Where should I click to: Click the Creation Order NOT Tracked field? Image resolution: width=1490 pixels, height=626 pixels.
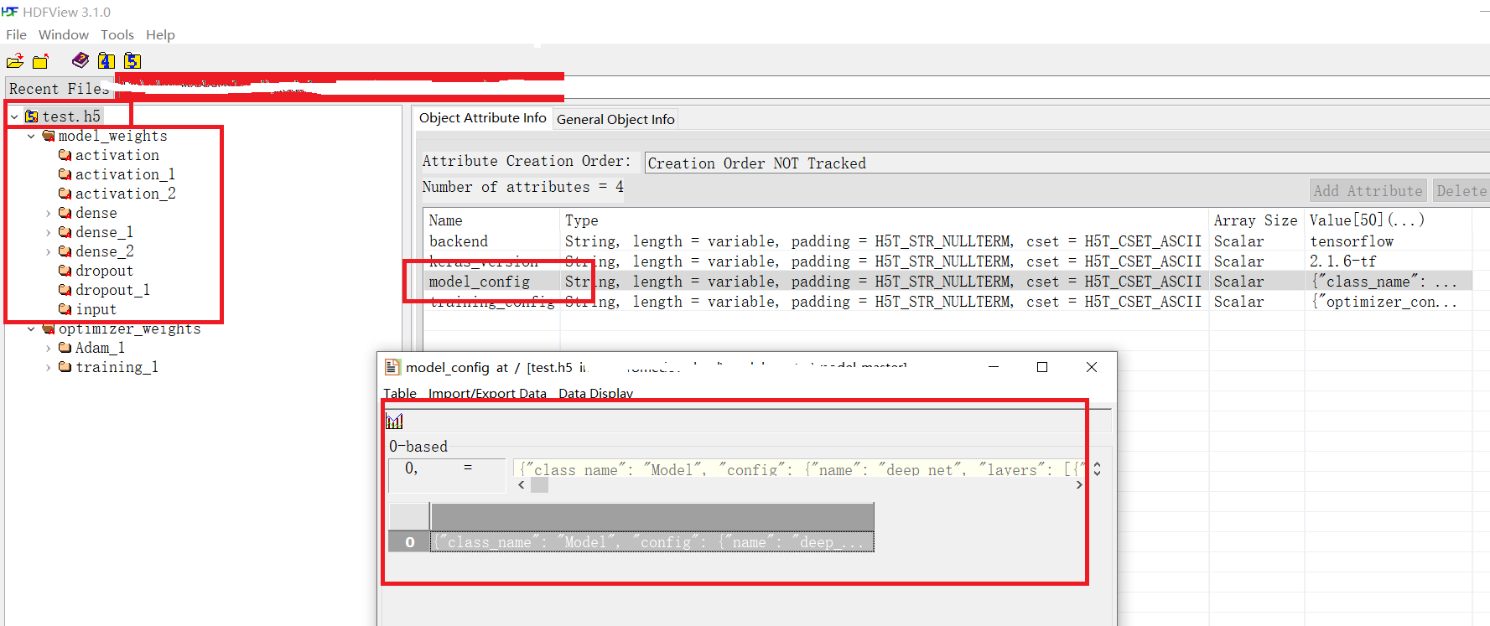pyautogui.click(x=1067, y=163)
